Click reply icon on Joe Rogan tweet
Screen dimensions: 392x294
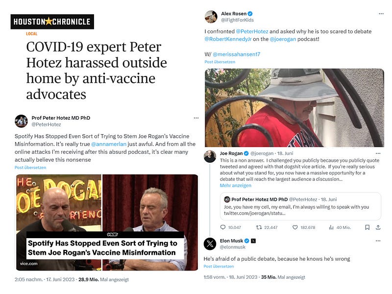223,227
